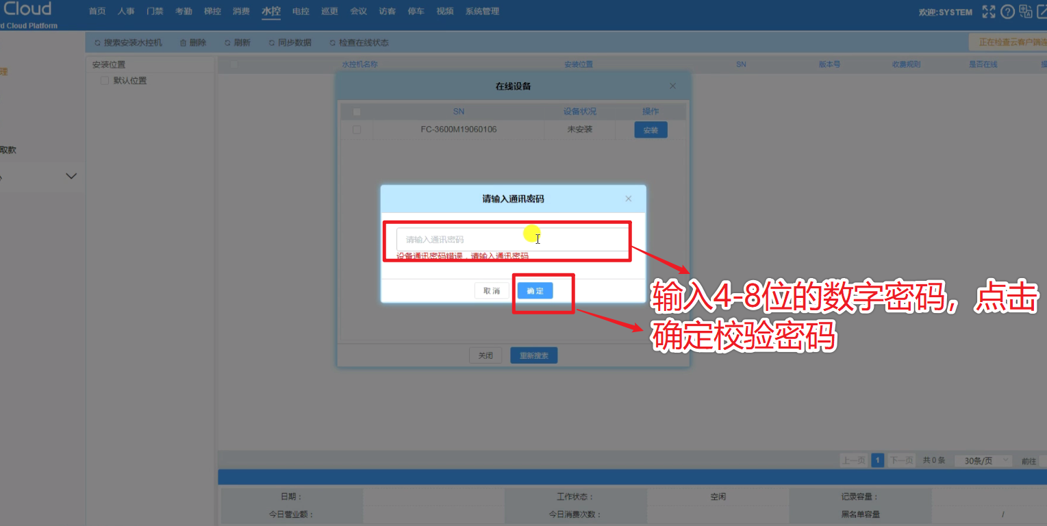Open the 停车 menu

coord(416,12)
